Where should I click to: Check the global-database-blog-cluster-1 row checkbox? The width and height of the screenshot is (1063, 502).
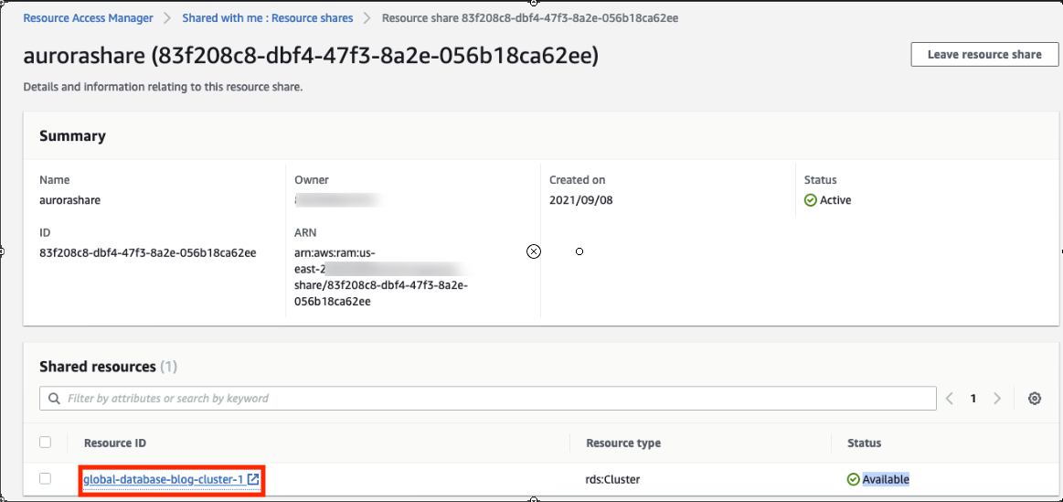(46, 479)
